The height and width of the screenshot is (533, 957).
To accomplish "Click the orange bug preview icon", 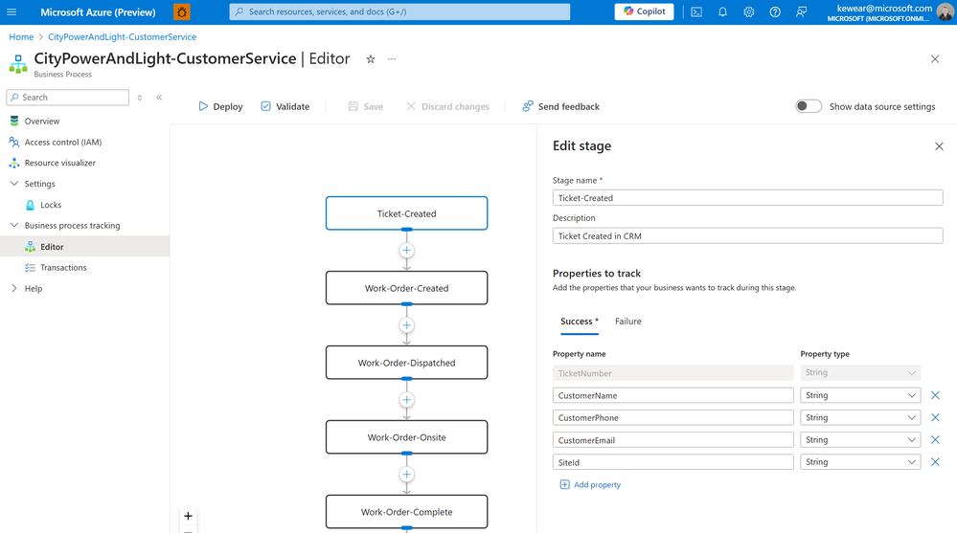I will pos(182,11).
